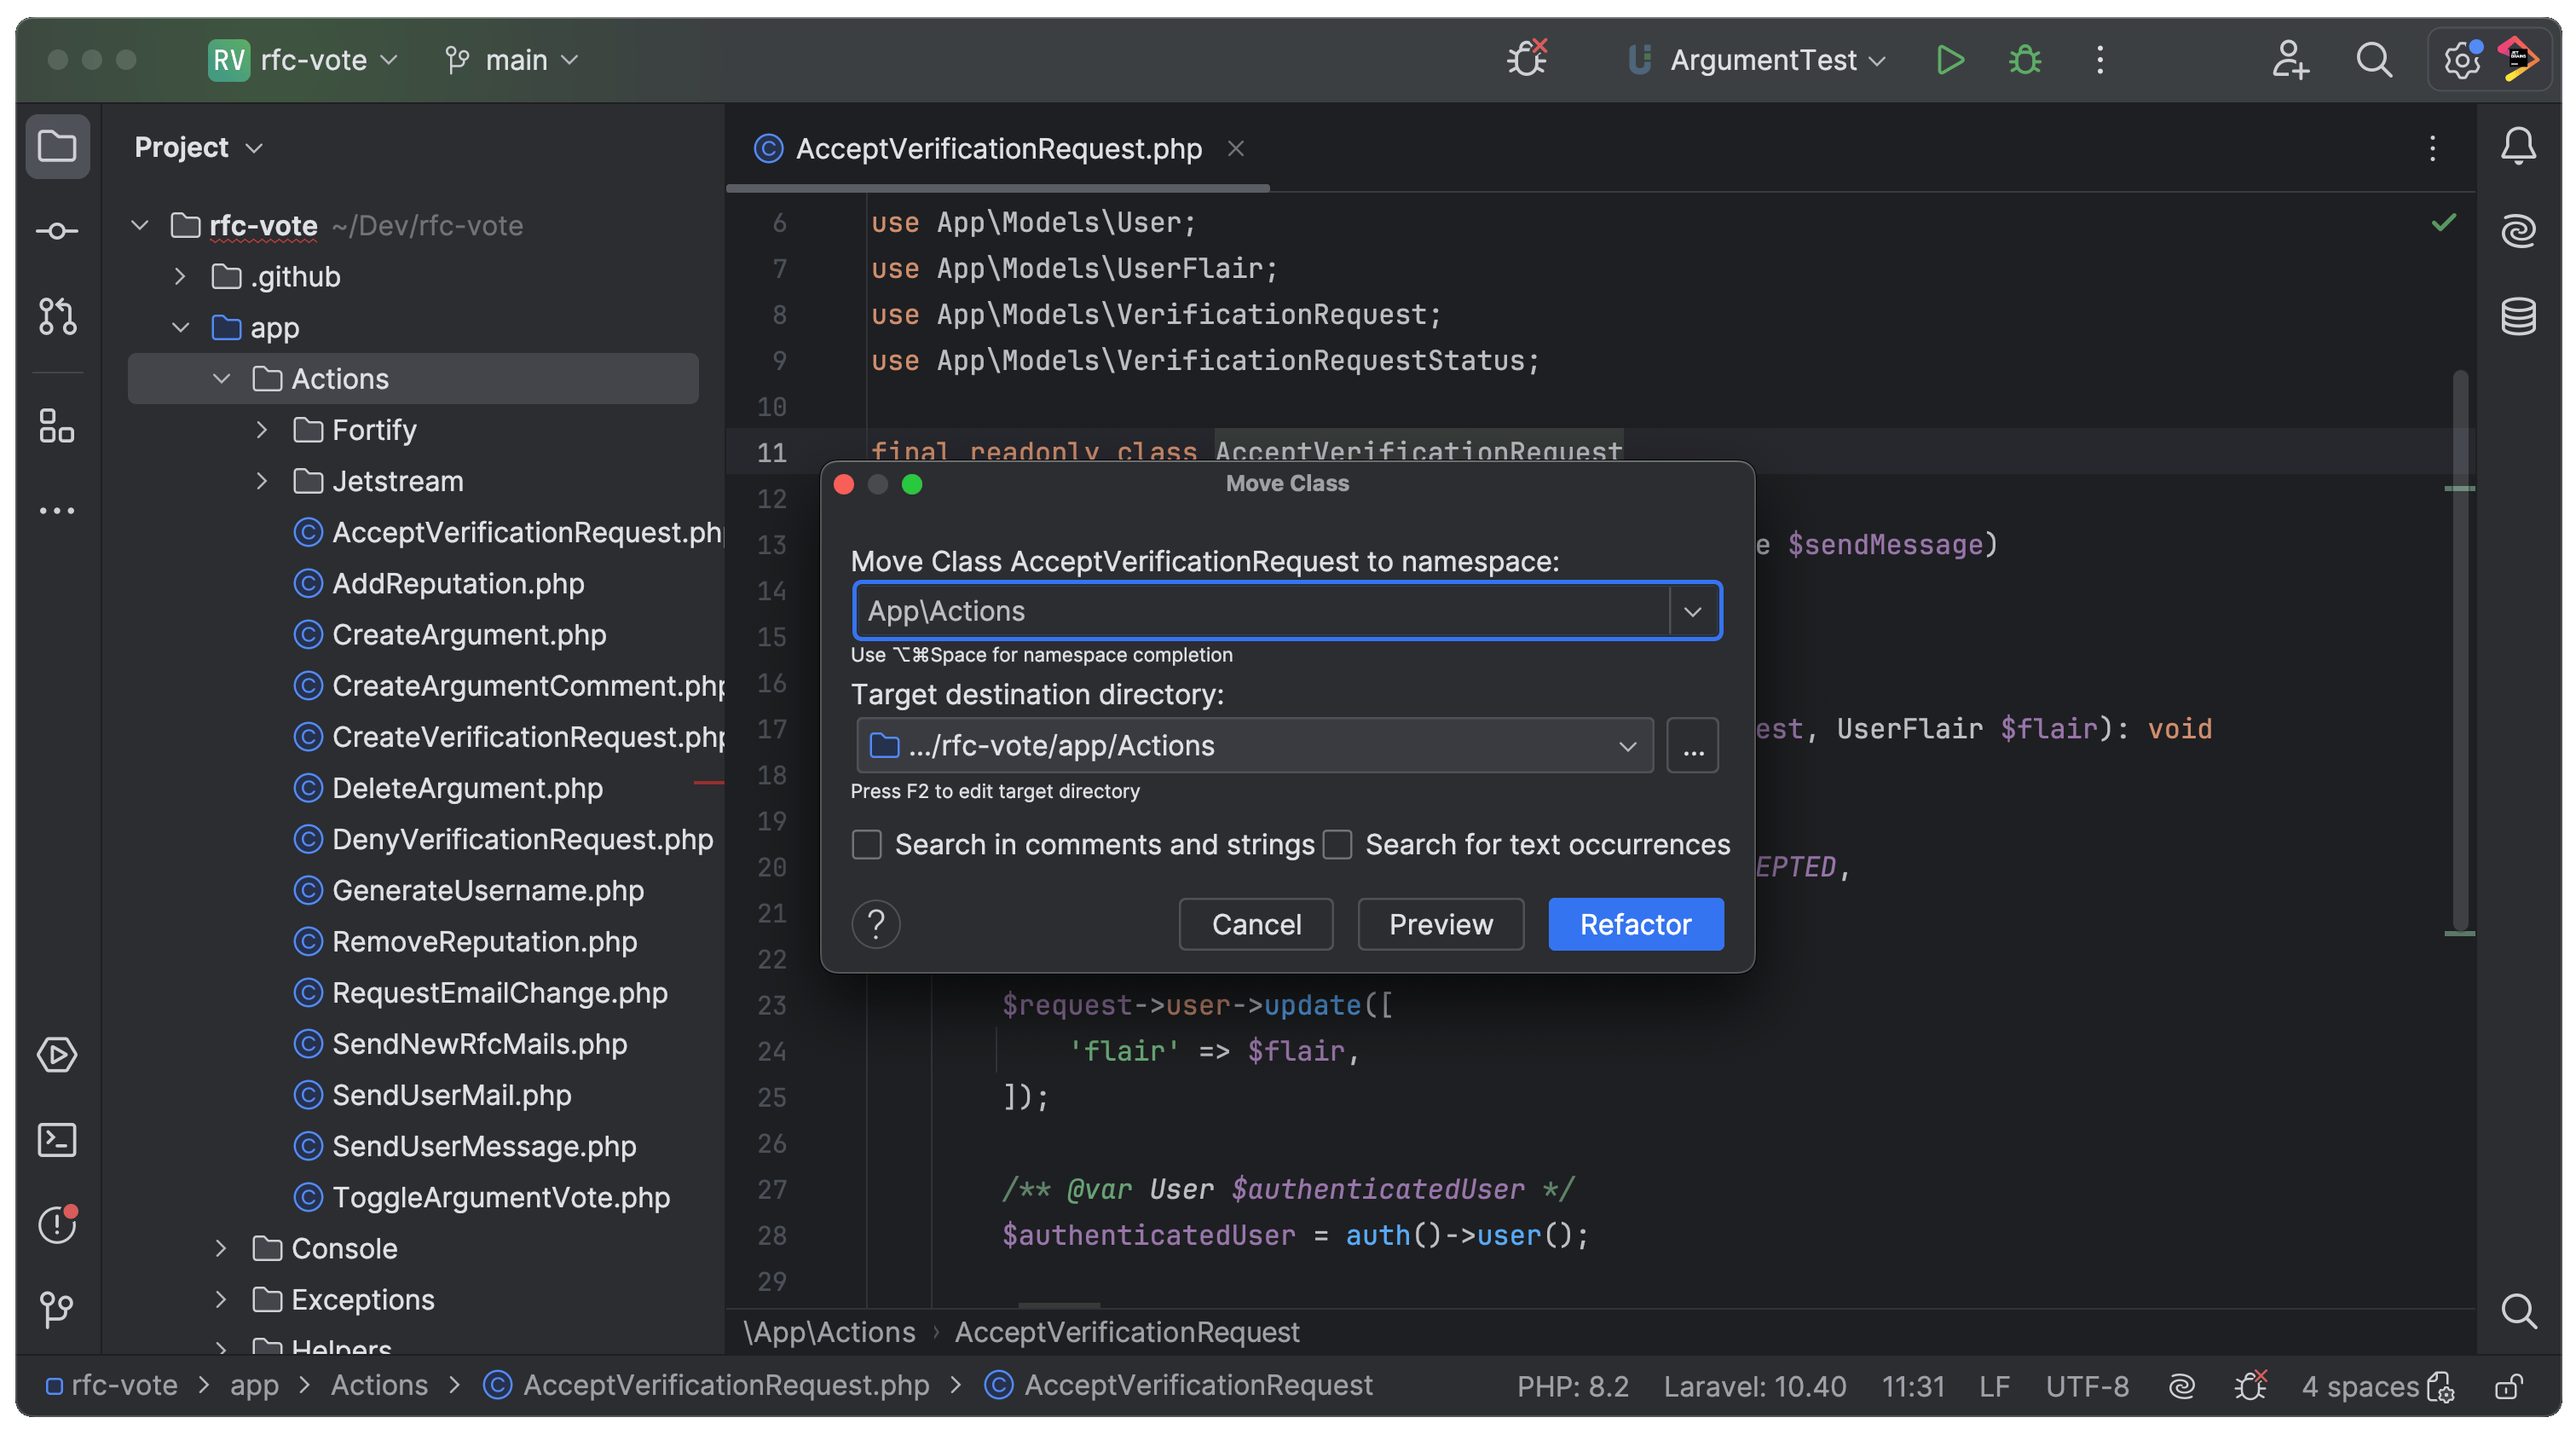Image resolution: width=2576 pixels, height=1429 pixels.
Task: Open the Structure tool window icon
Action: pyautogui.click(x=57, y=426)
